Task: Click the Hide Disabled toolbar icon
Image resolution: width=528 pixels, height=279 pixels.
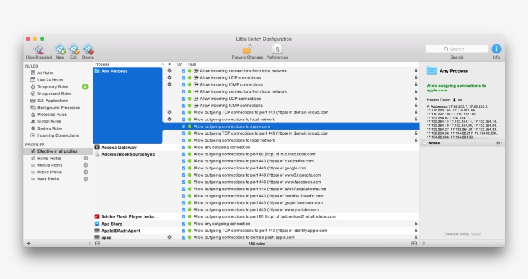Action: [39, 50]
